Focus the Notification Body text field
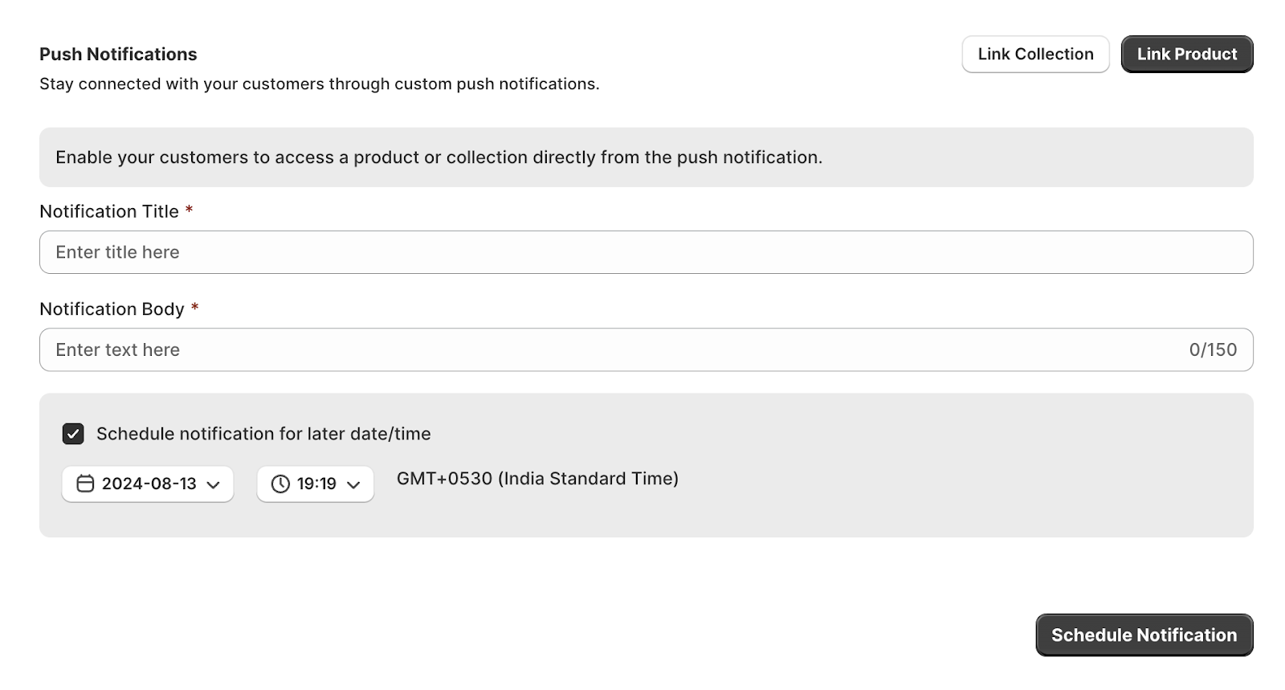The width and height of the screenshot is (1285, 690). click(x=610, y=349)
